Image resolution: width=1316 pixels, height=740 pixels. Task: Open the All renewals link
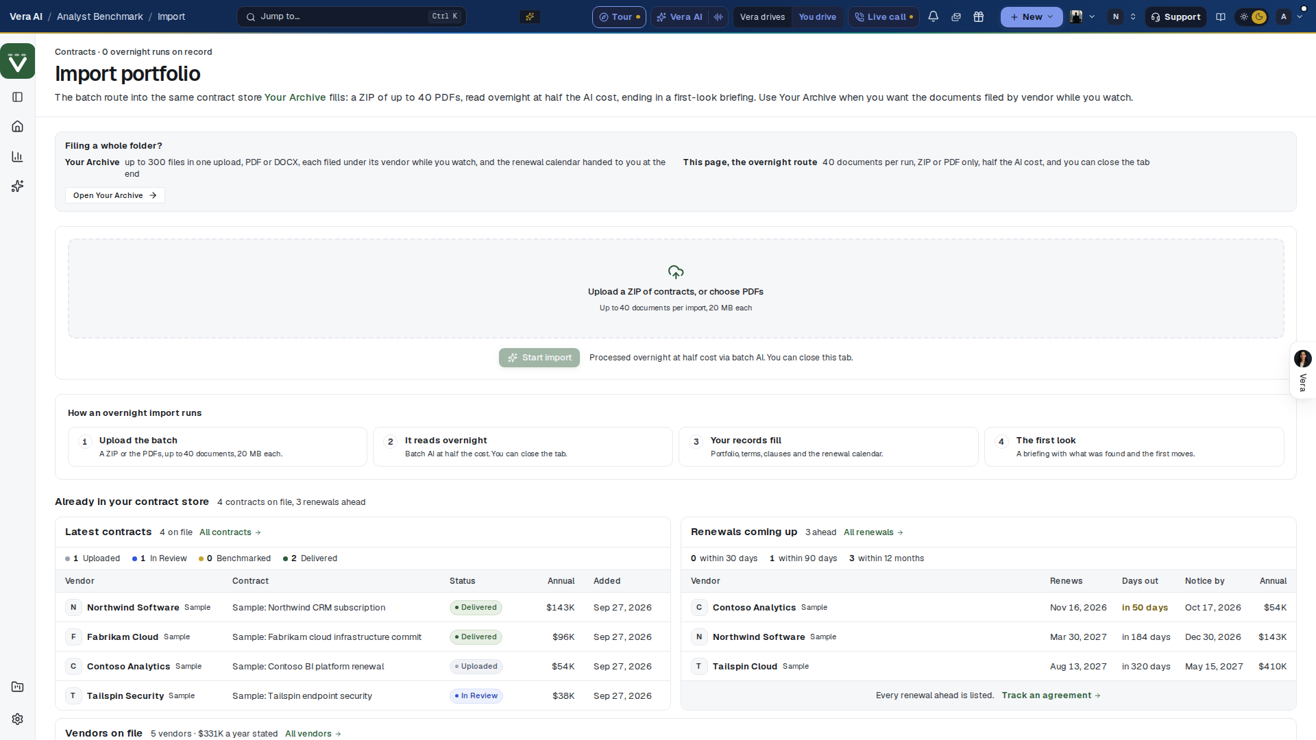[873, 532]
